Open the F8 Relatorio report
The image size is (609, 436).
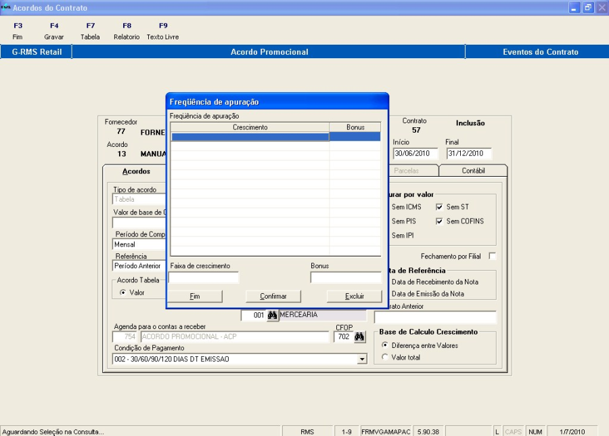coord(127,31)
